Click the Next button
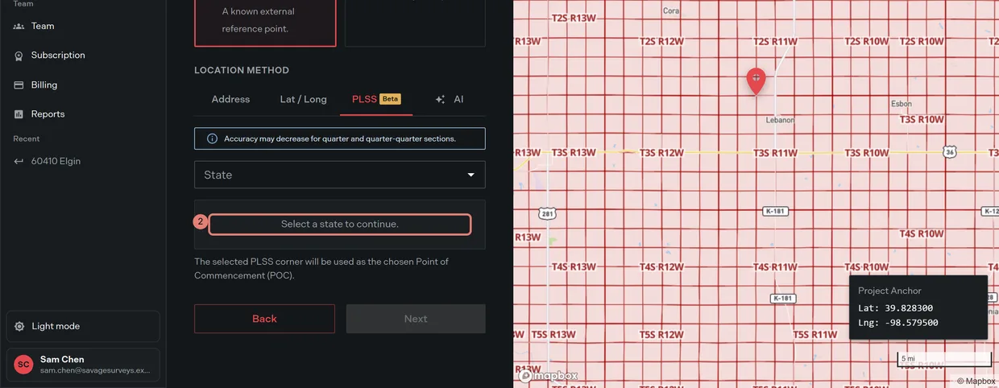The width and height of the screenshot is (999, 388). point(416,319)
